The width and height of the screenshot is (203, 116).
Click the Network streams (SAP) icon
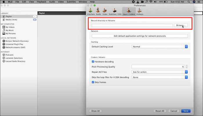tap(4, 47)
